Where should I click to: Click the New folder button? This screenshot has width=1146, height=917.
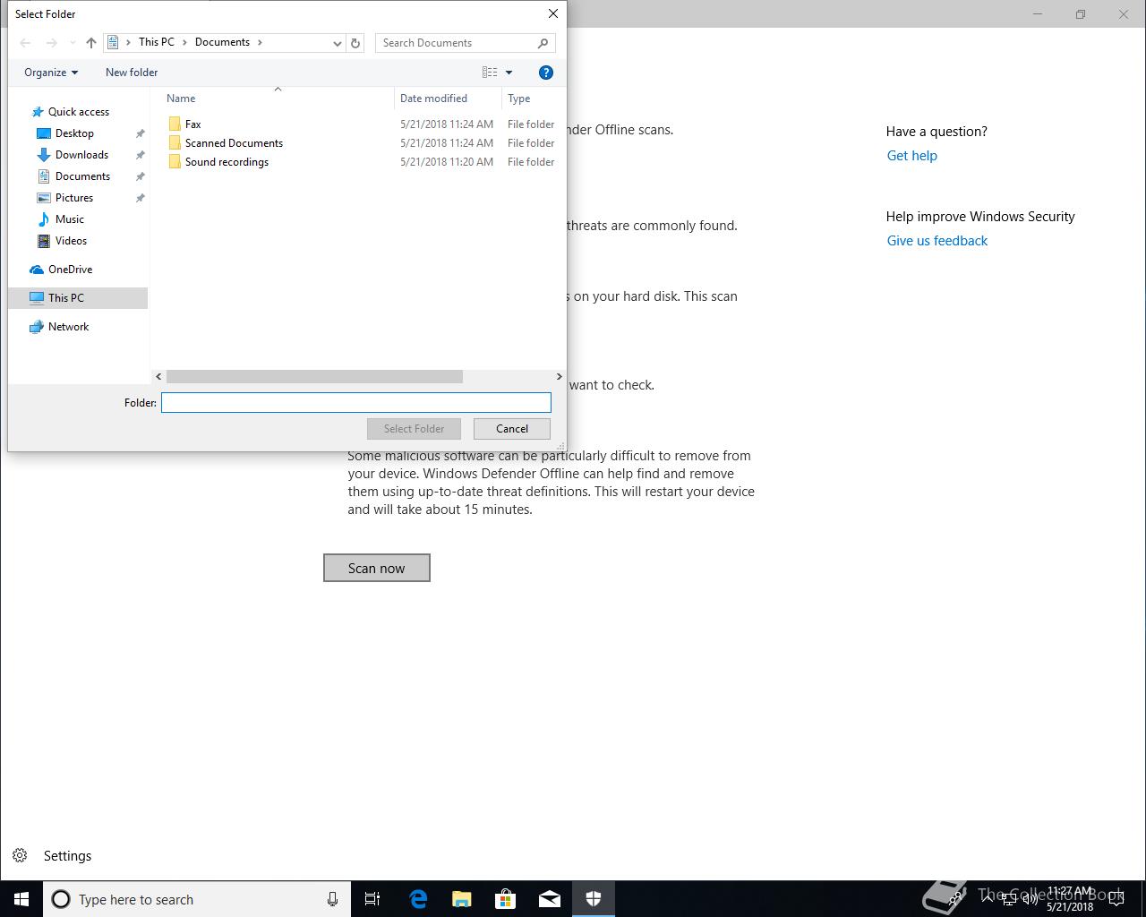(132, 73)
